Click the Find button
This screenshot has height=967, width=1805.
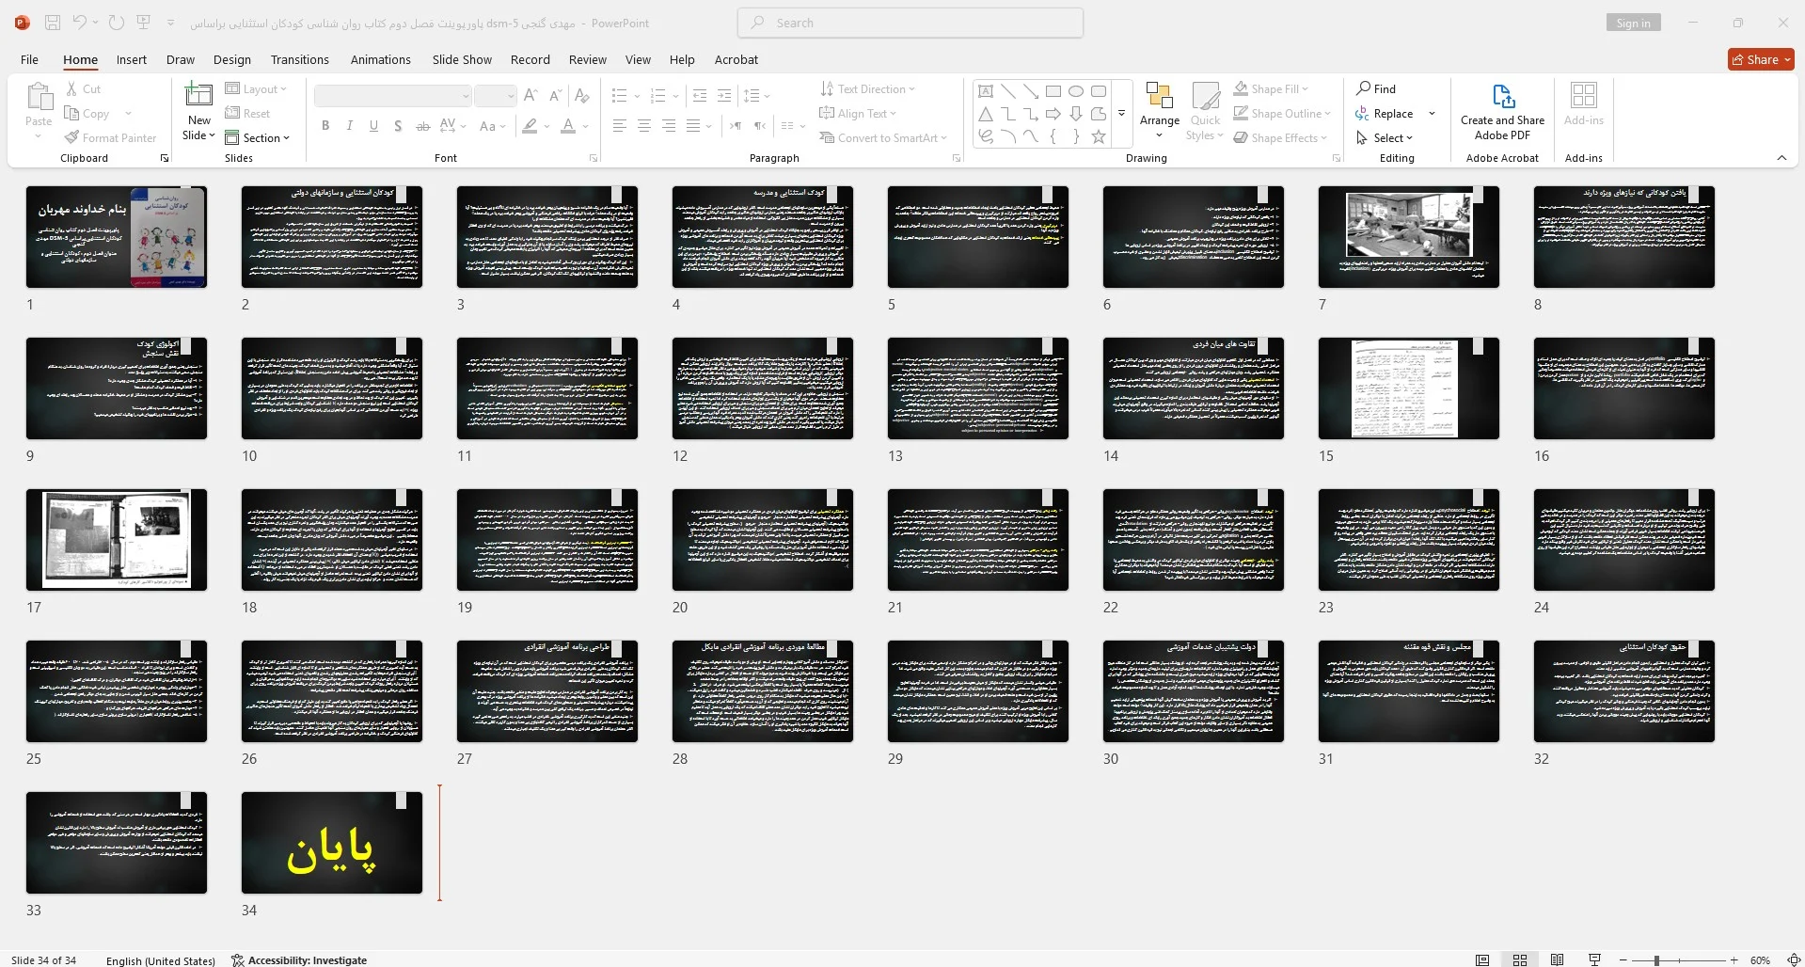1376,88
